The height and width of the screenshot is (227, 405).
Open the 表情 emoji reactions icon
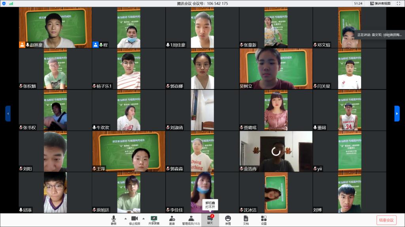click(x=228, y=220)
